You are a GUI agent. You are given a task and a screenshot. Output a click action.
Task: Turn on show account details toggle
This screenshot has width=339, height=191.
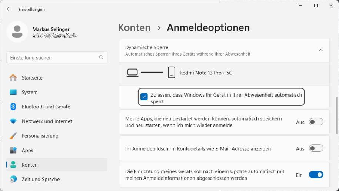(316, 148)
